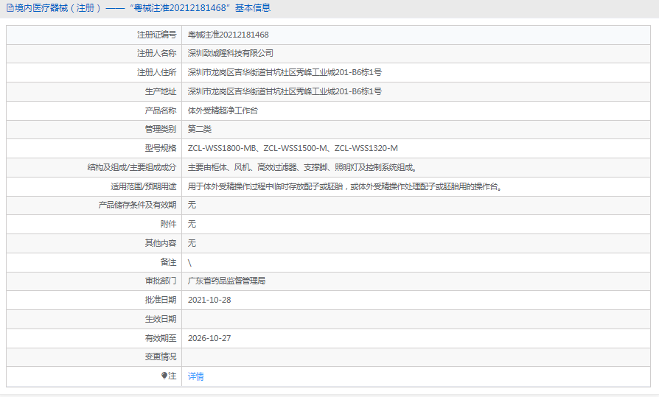This screenshot has width=659, height=397.
Task: Select model spec ZCL-WSS1800-MB, ZCL-WSS1500-M value
Action: coord(293,148)
